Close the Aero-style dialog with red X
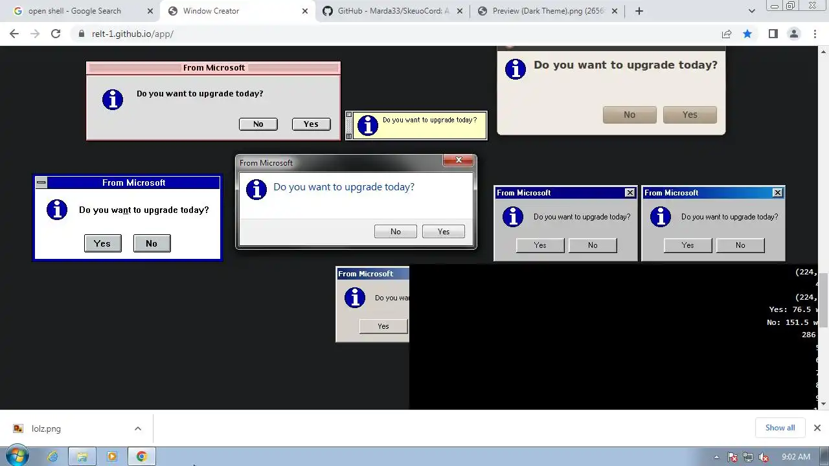Viewport: 829px width, 466px height. coord(459,160)
